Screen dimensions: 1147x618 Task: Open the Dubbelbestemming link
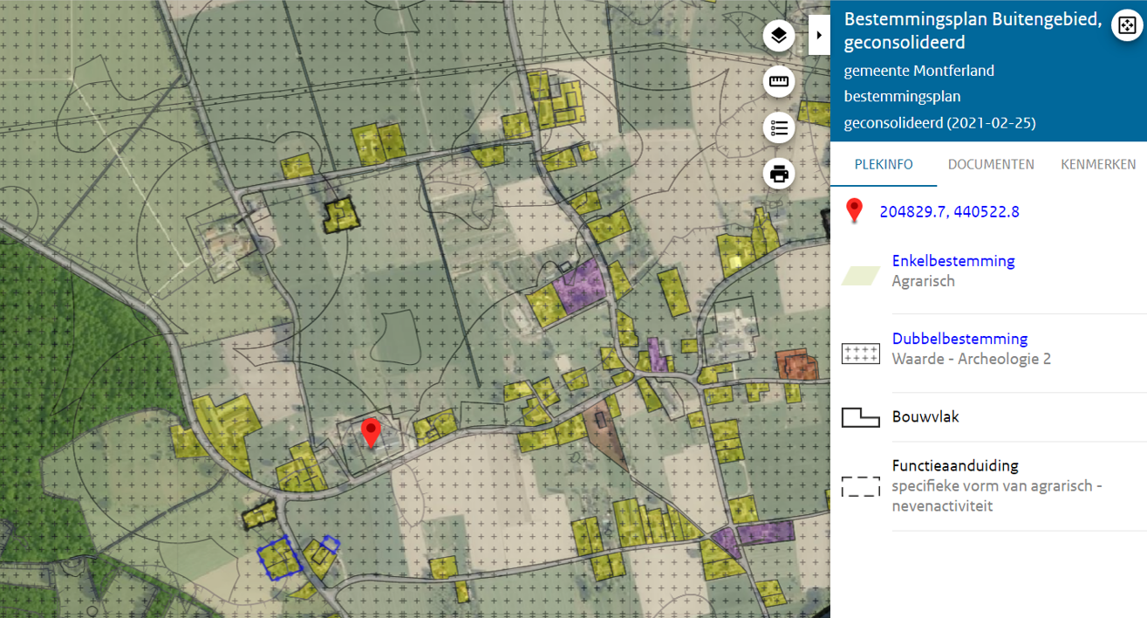click(x=959, y=338)
